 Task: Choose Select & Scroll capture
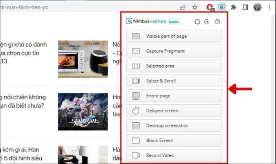tap(174, 81)
